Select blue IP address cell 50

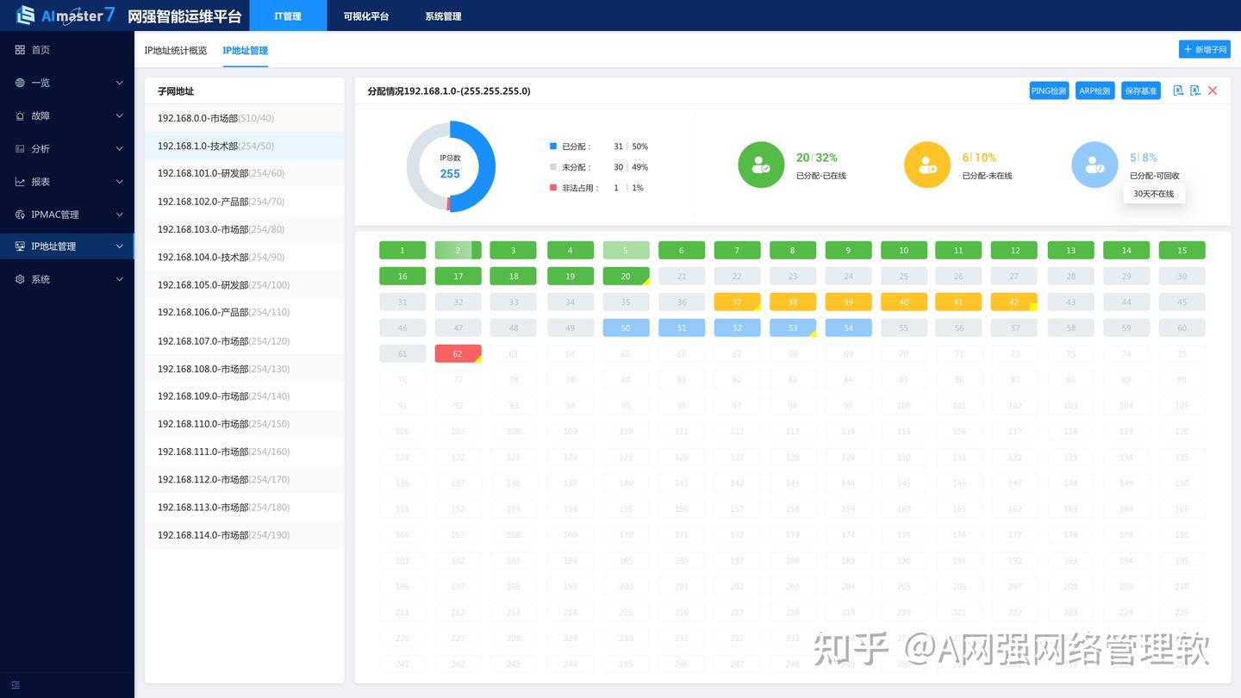point(626,328)
